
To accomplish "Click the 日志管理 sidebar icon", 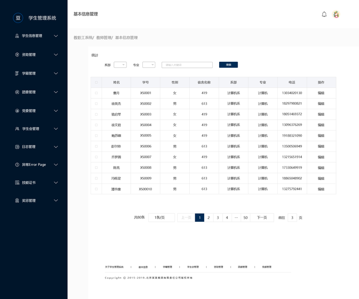I will (17, 147).
